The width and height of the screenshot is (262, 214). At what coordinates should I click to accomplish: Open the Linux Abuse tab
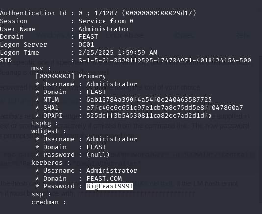click(x=125, y=35)
